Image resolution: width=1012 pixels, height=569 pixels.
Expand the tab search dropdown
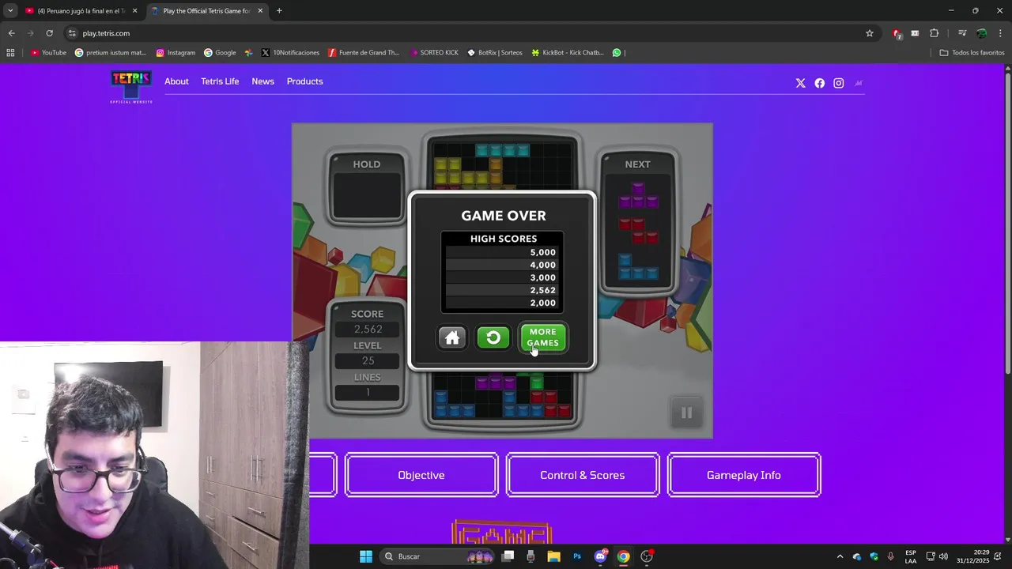[10, 11]
